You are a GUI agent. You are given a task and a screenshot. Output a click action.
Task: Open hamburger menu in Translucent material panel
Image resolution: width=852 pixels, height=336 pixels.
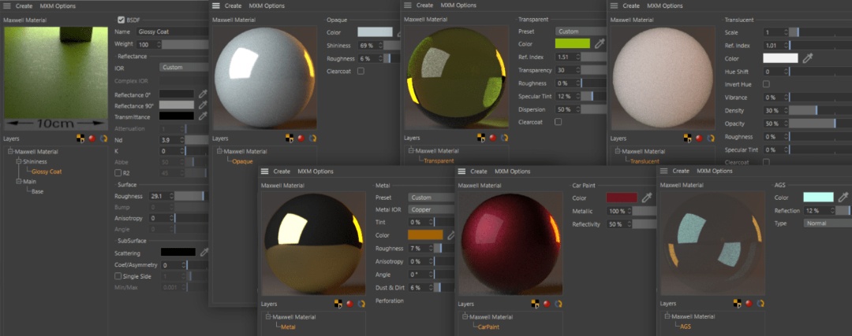click(614, 6)
